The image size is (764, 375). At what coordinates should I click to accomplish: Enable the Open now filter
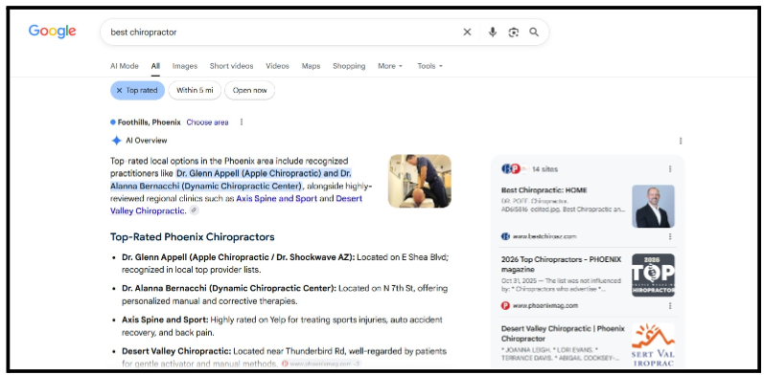tap(249, 91)
